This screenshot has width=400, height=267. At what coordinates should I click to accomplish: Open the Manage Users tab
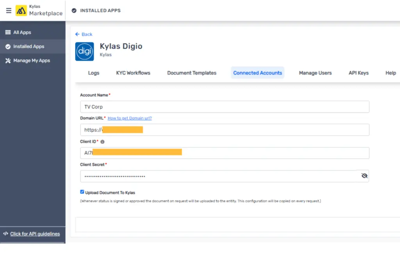[315, 73]
